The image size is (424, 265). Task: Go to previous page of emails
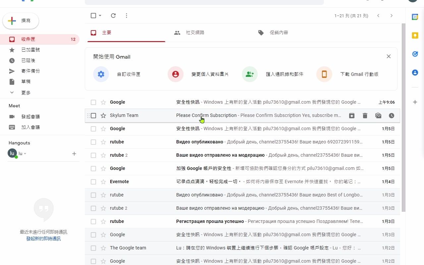coord(378,16)
